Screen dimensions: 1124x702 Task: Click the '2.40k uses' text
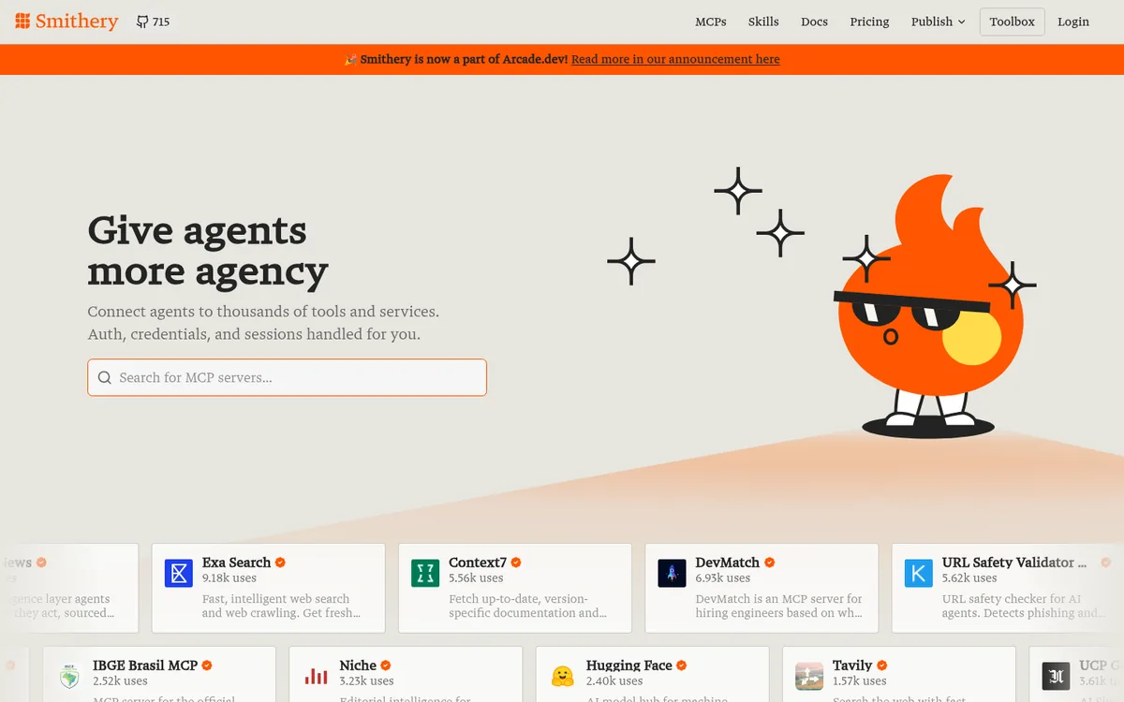614,681
